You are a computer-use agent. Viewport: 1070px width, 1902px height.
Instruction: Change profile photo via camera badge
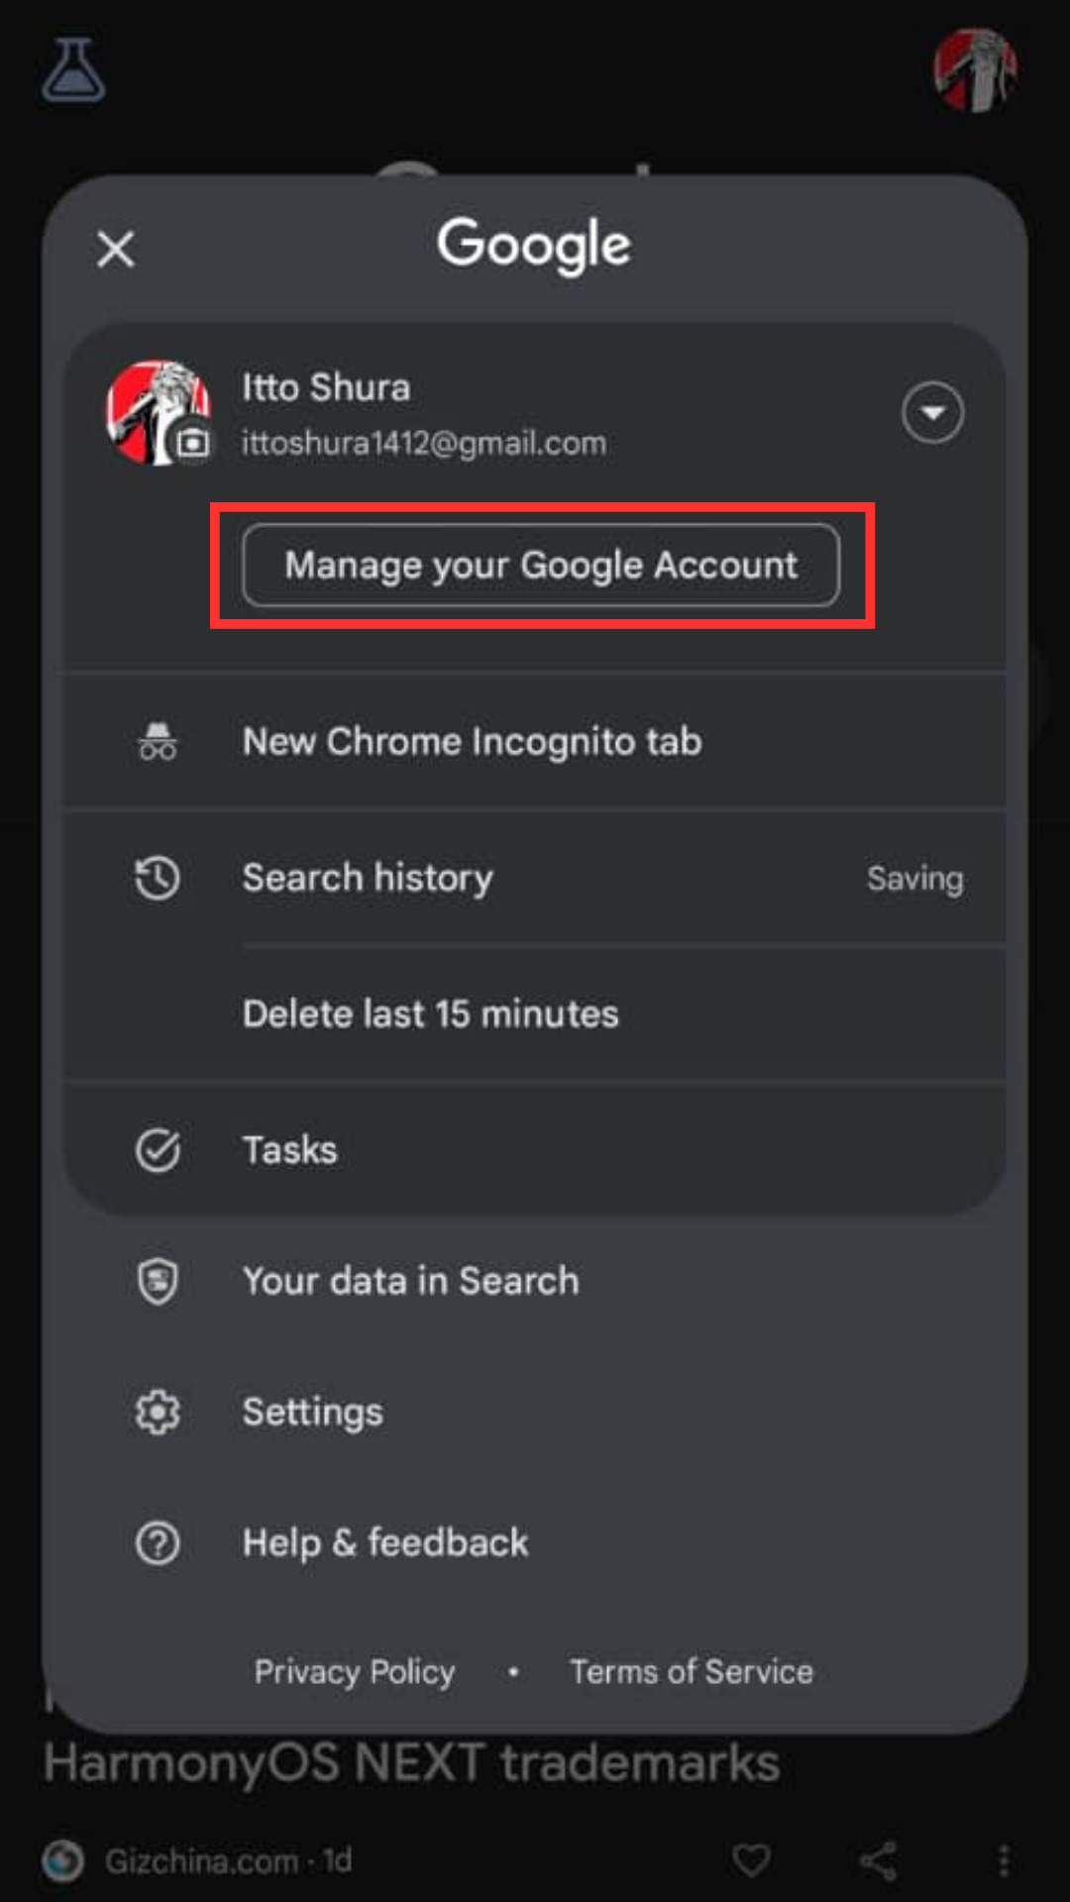[x=193, y=442]
